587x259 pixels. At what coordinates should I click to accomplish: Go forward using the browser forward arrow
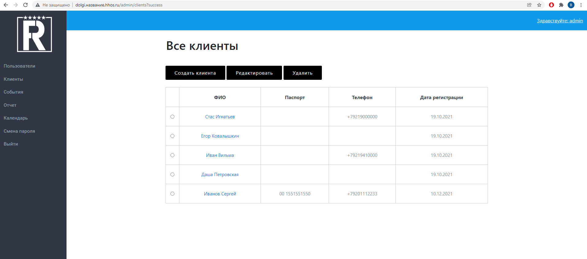(x=16, y=5)
